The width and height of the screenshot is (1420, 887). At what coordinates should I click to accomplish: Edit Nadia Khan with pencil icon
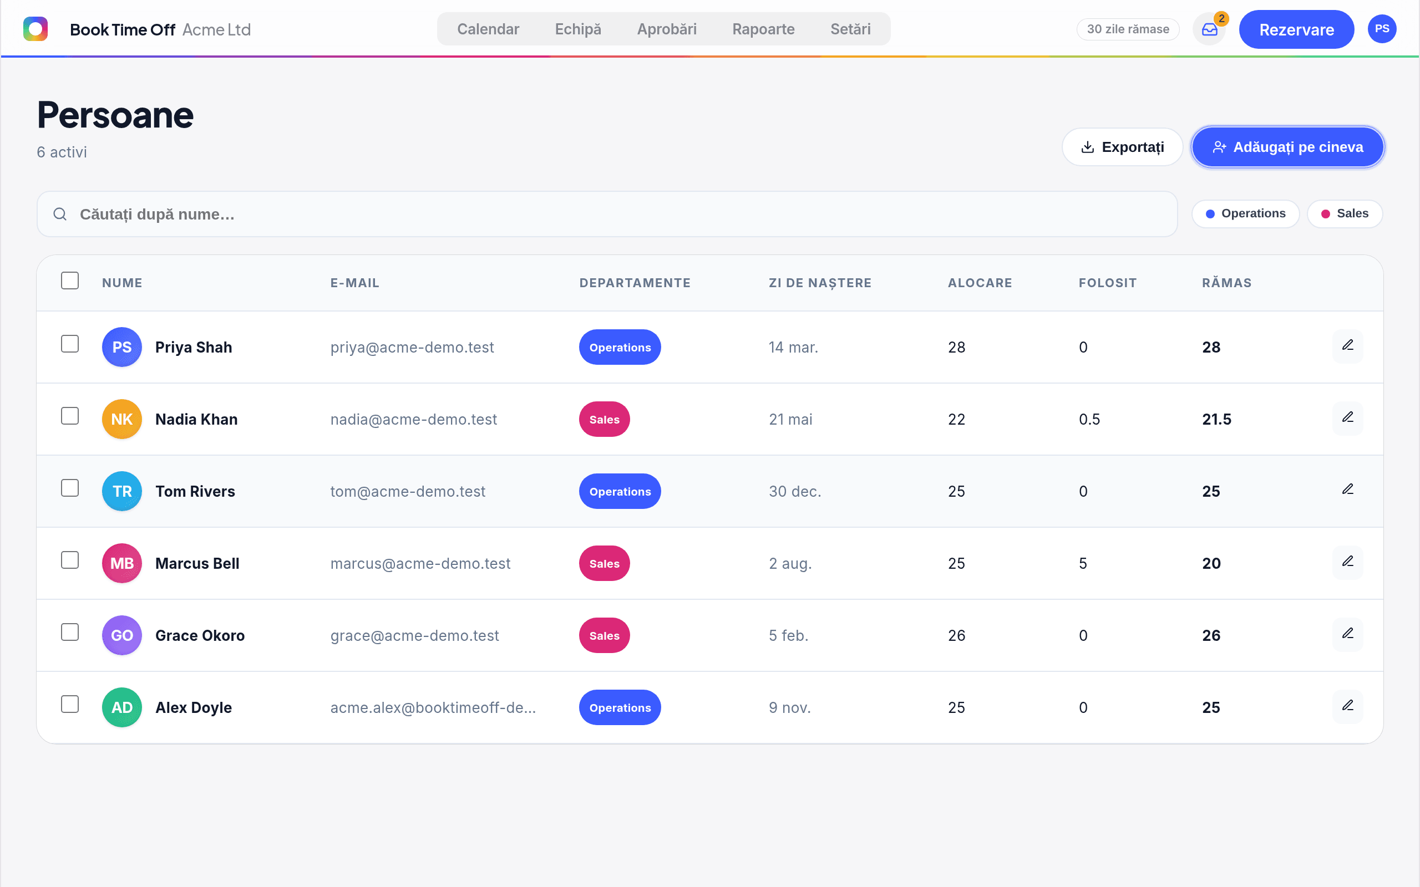1348,418
